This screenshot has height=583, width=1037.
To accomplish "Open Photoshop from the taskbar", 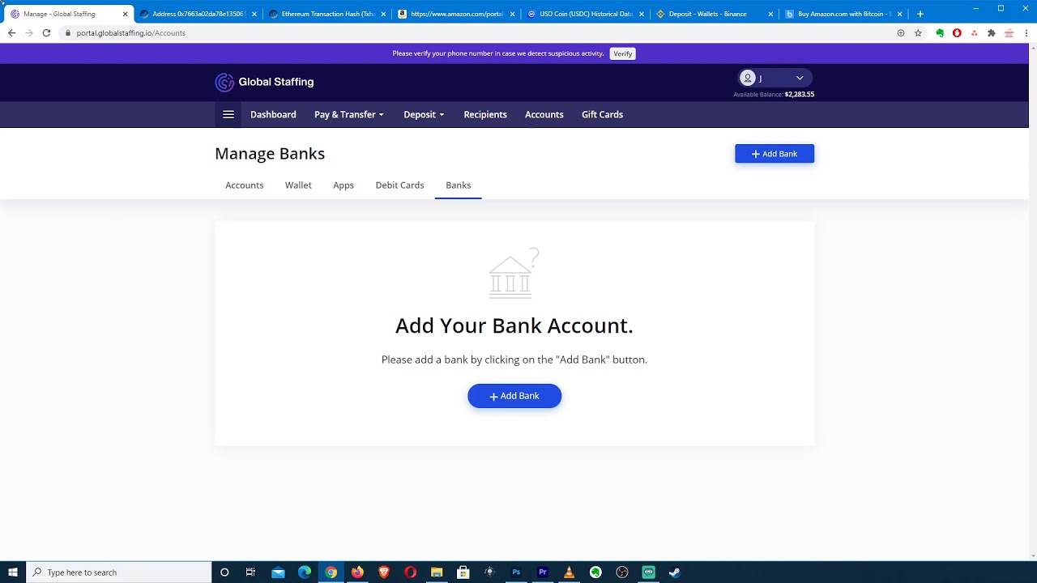I will tap(516, 572).
